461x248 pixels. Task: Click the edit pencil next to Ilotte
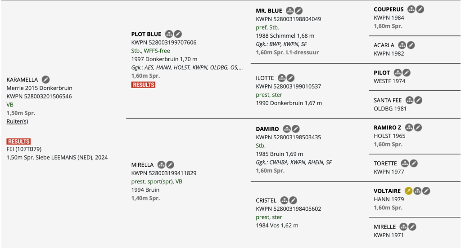290,78
